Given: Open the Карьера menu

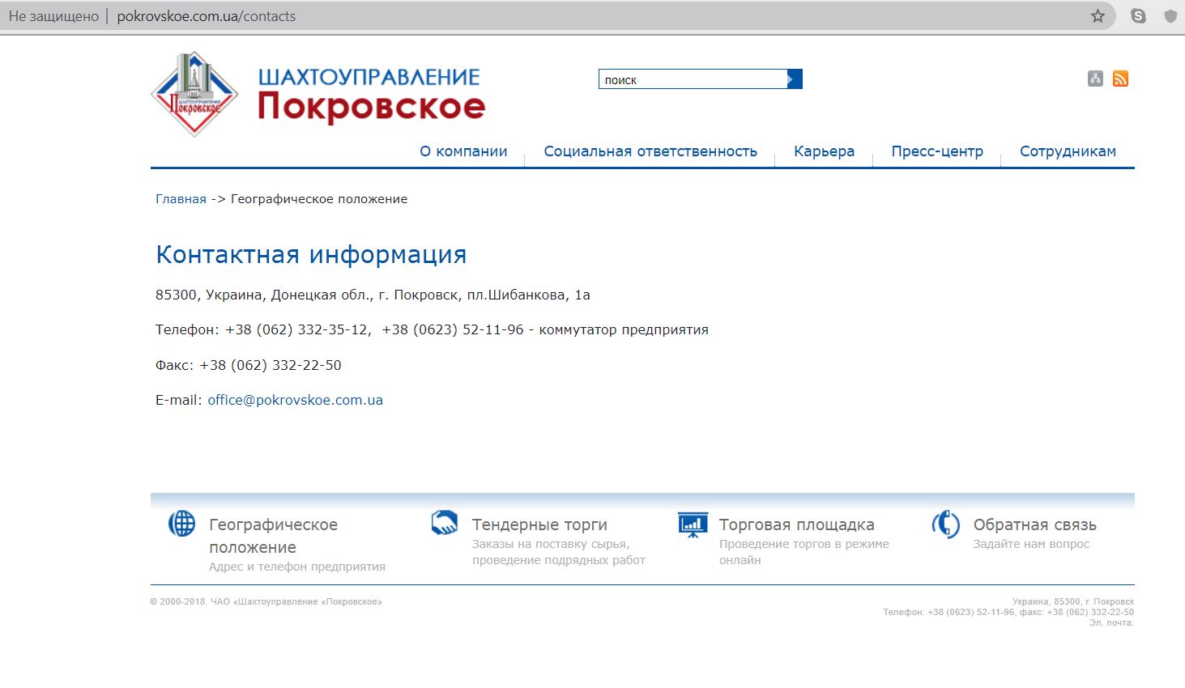Looking at the screenshot, I should [824, 151].
